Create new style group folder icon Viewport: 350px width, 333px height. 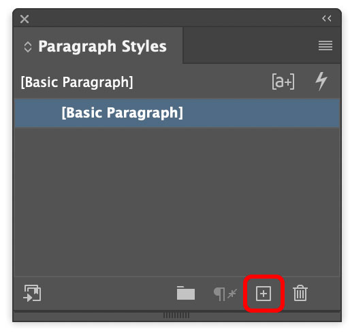coord(186,293)
